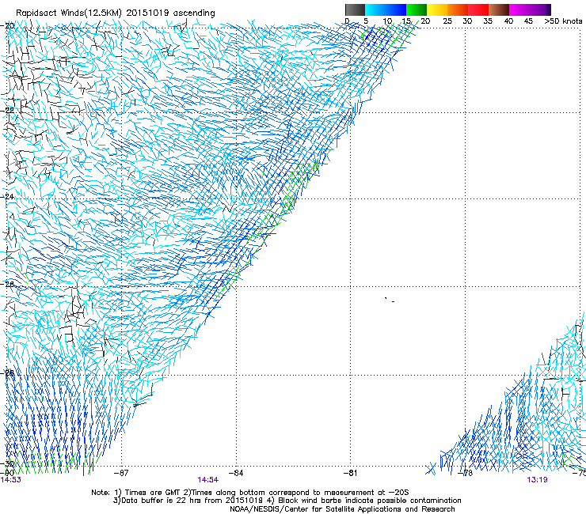
Task: Click the '-22' latitude label
Action: click(x=9, y=111)
